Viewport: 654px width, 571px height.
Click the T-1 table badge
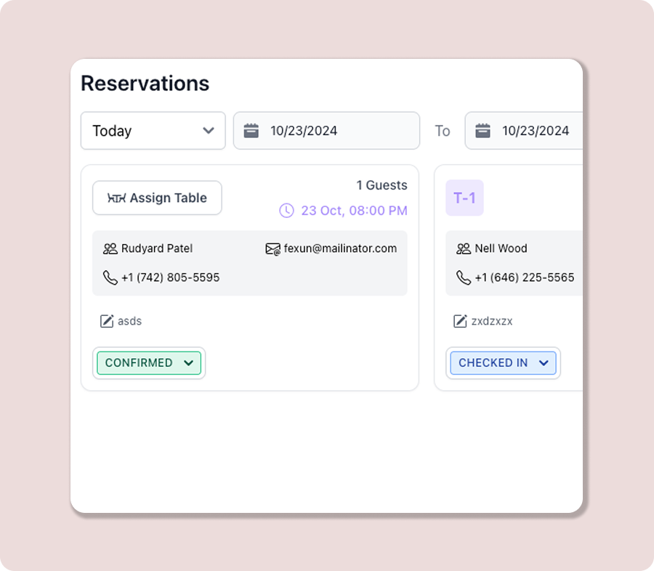click(464, 198)
